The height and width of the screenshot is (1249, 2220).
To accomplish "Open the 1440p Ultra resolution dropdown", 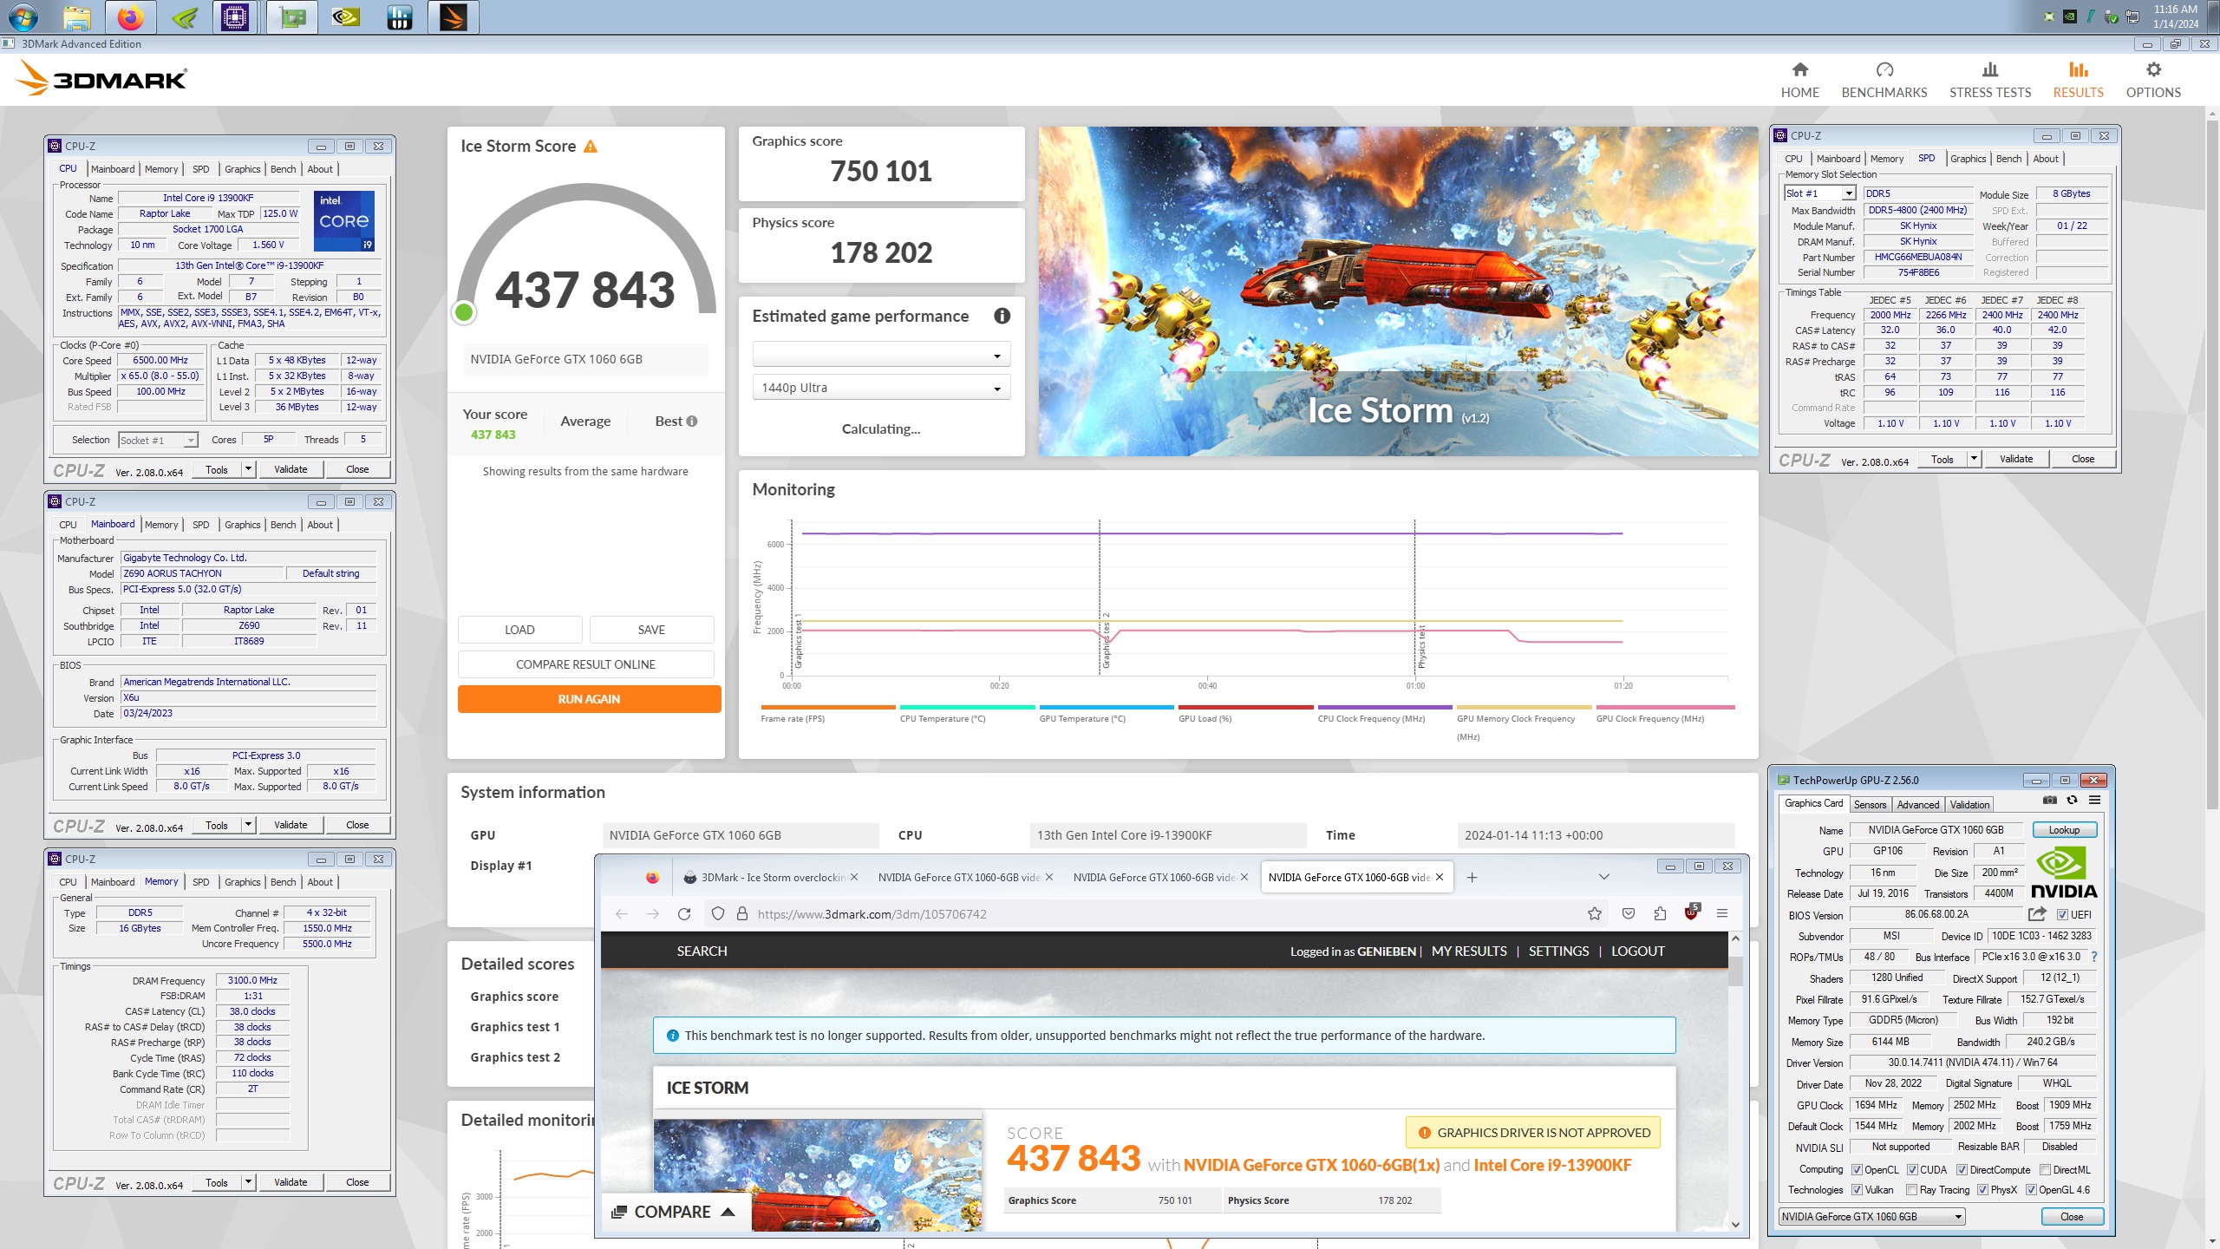I will [x=881, y=388].
